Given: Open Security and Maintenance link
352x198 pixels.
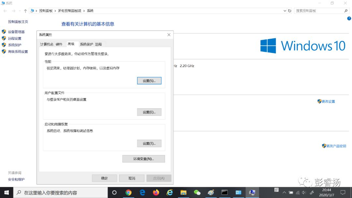Looking at the screenshot, I should [16, 179].
